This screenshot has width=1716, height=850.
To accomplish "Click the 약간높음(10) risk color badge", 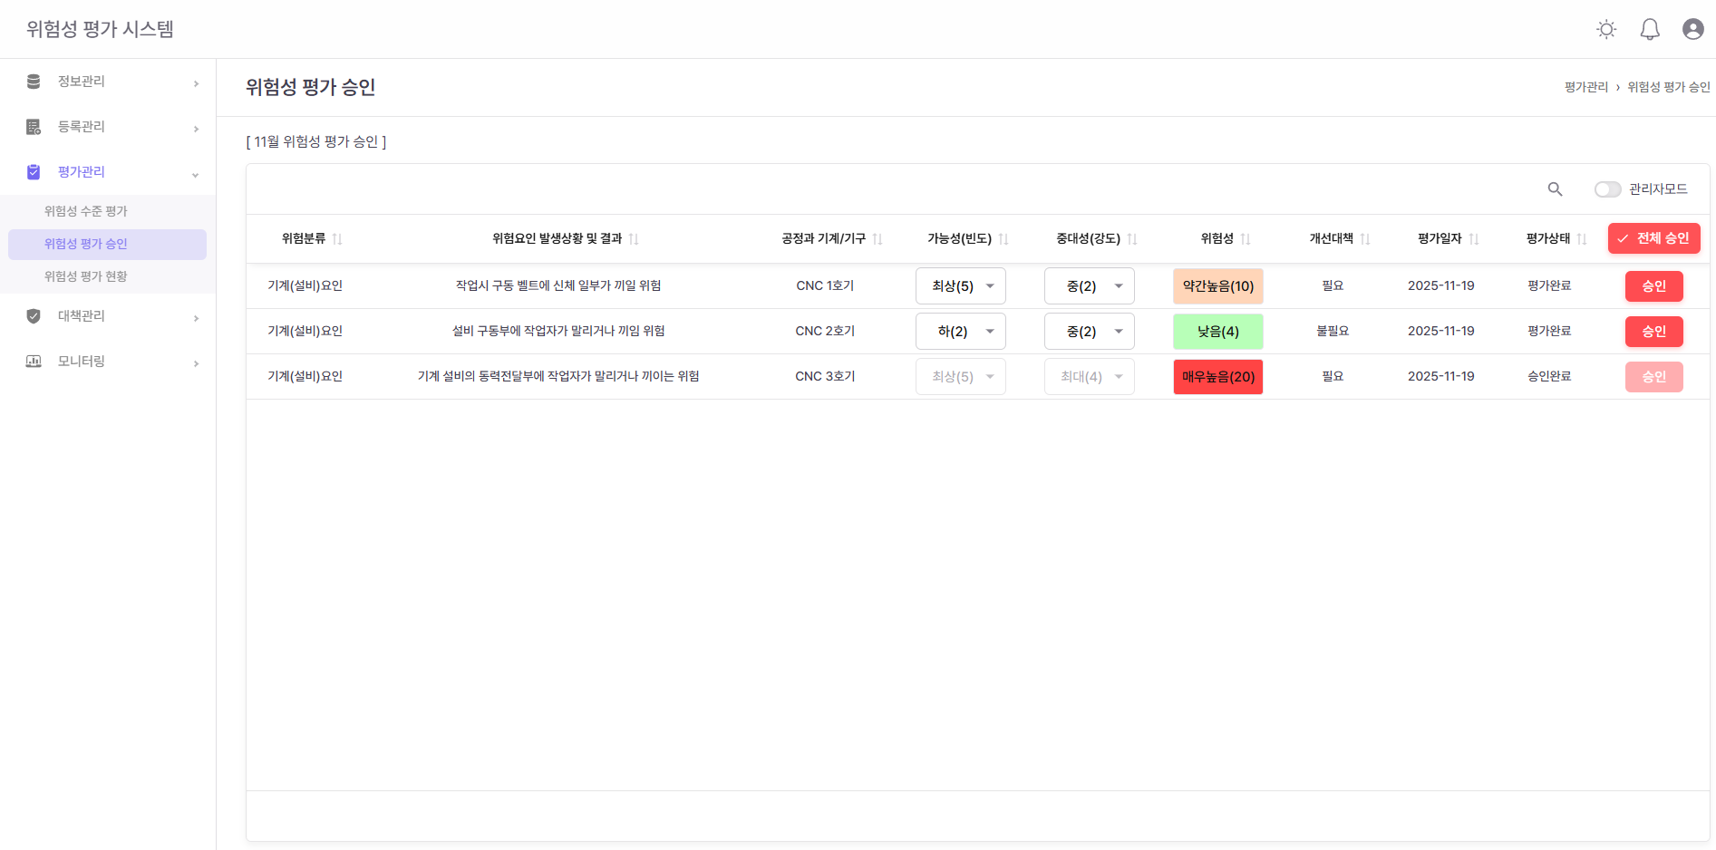I will point(1217,286).
